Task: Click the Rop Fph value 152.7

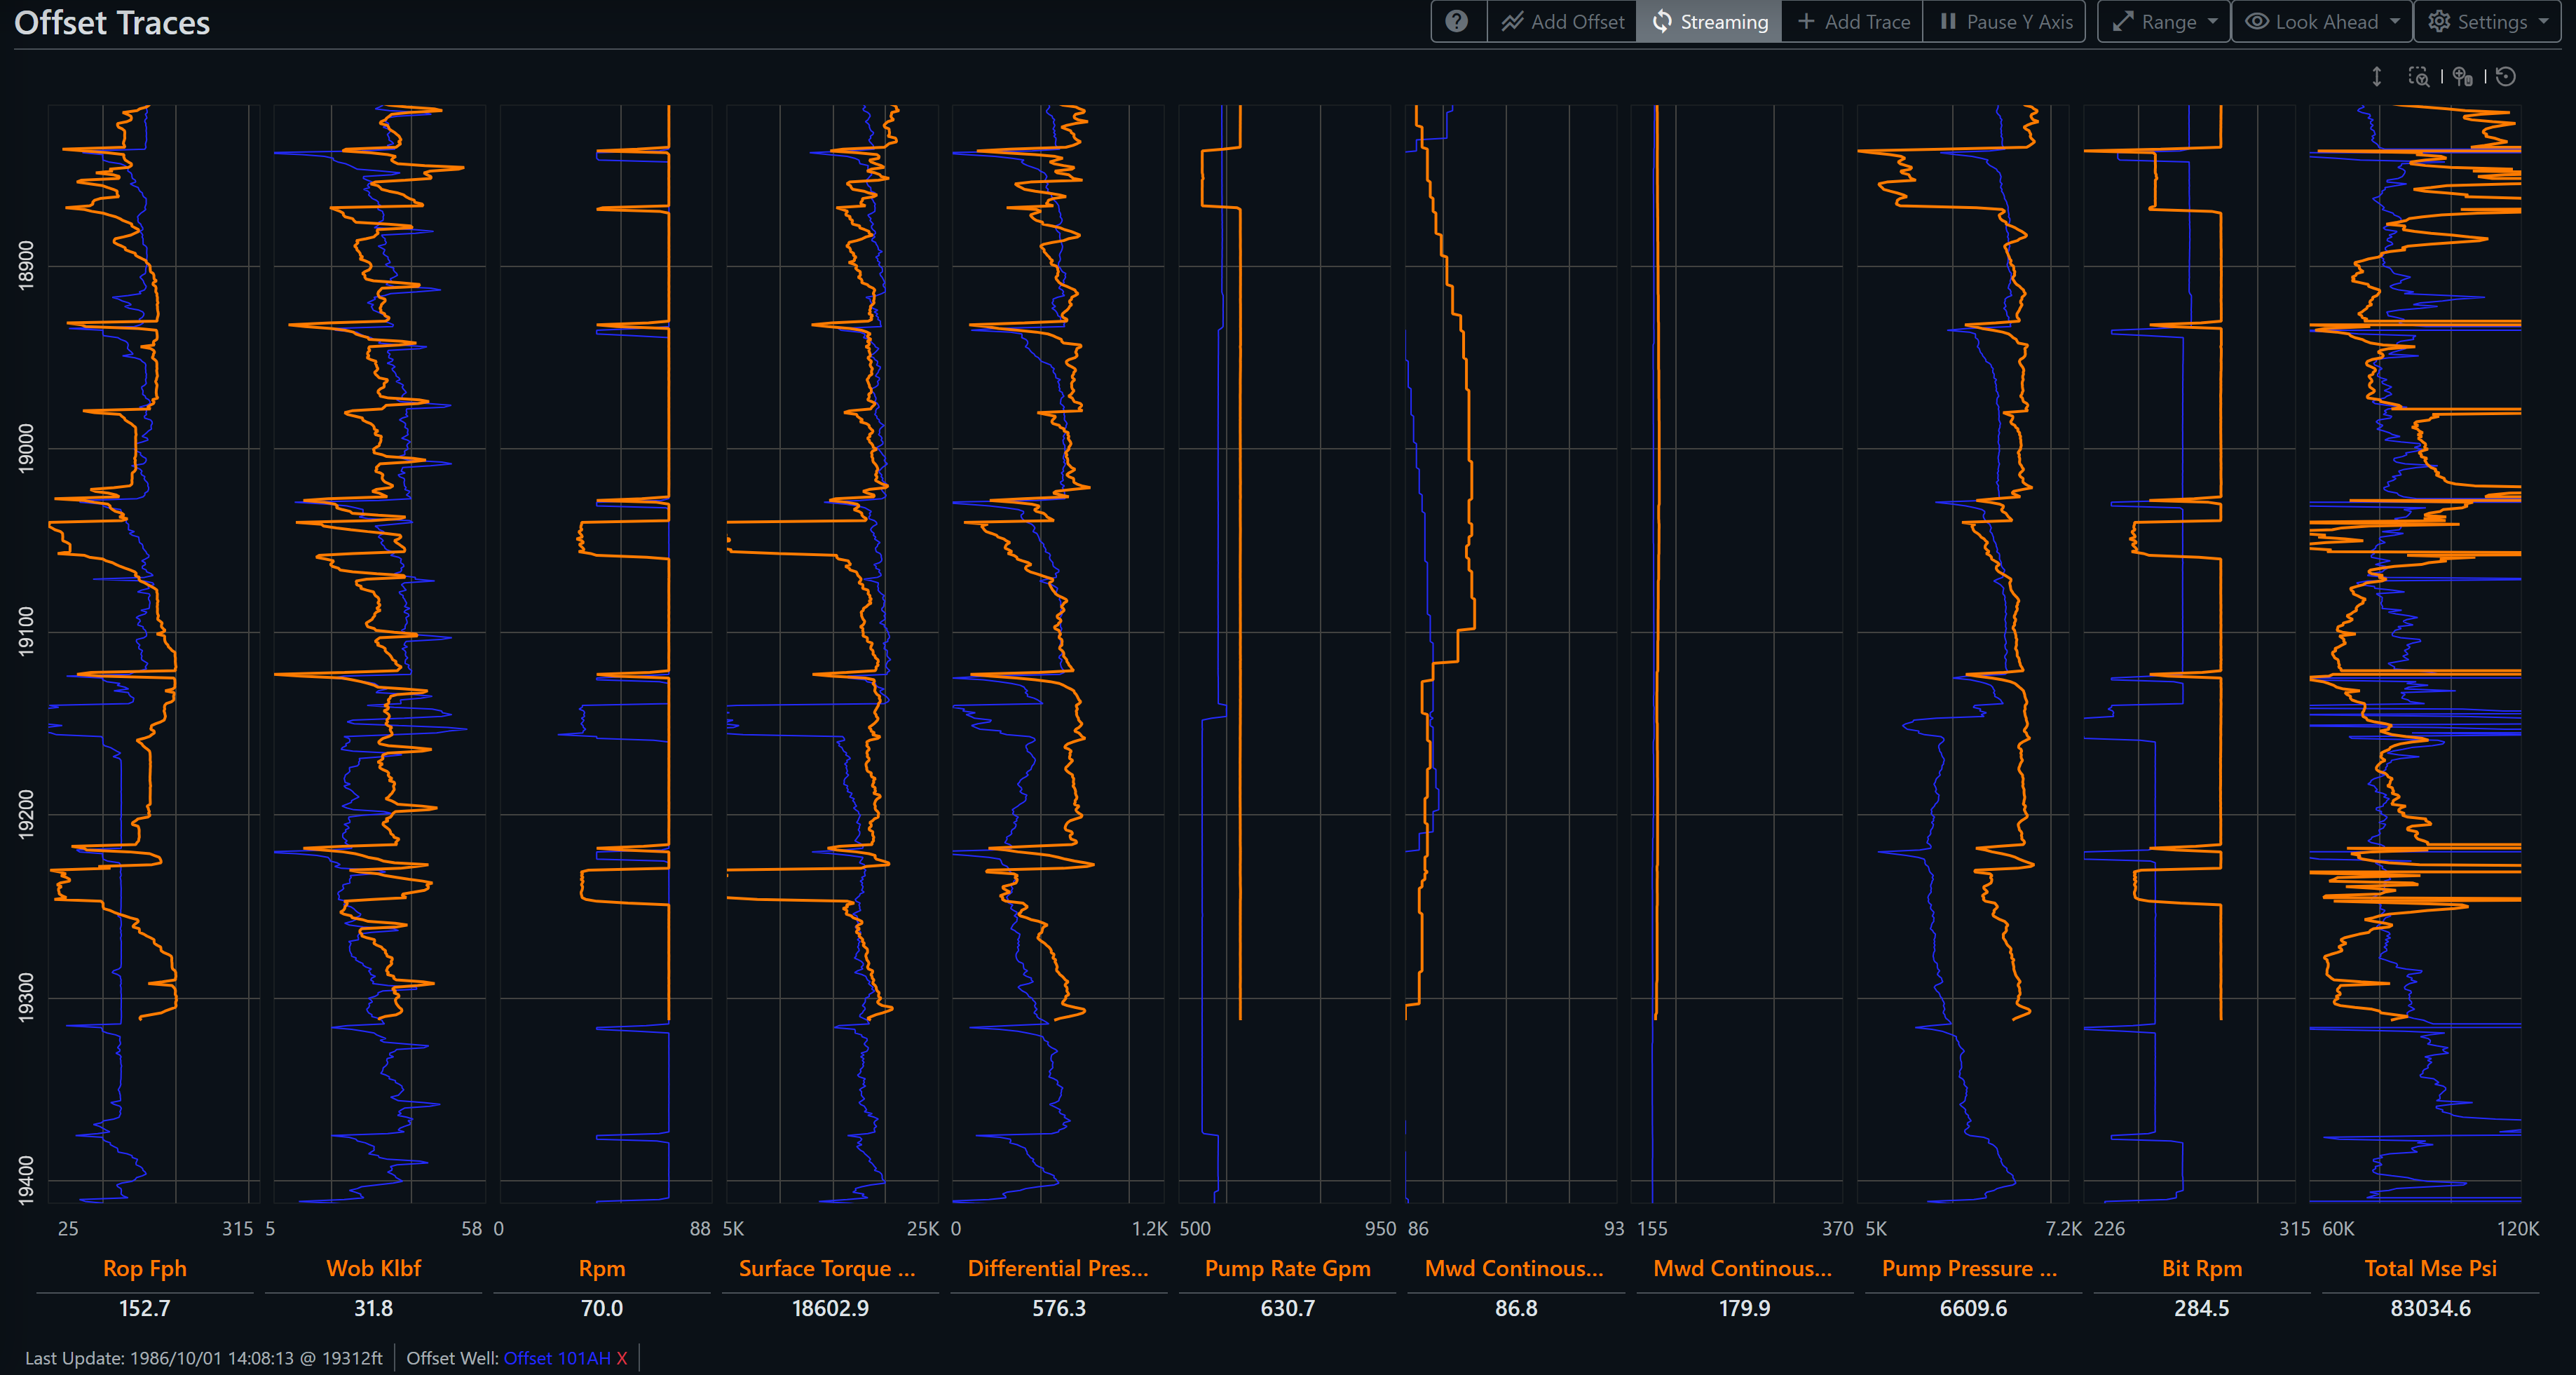Action: (x=145, y=1308)
